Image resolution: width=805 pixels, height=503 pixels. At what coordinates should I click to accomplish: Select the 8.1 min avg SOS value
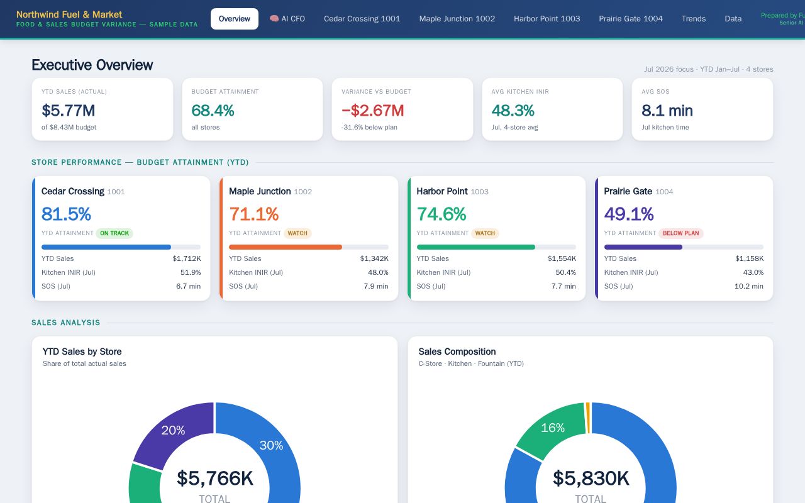(667, 111)
